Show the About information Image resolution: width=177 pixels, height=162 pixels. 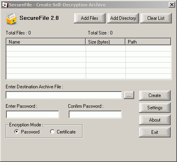[x=155, y=120]
